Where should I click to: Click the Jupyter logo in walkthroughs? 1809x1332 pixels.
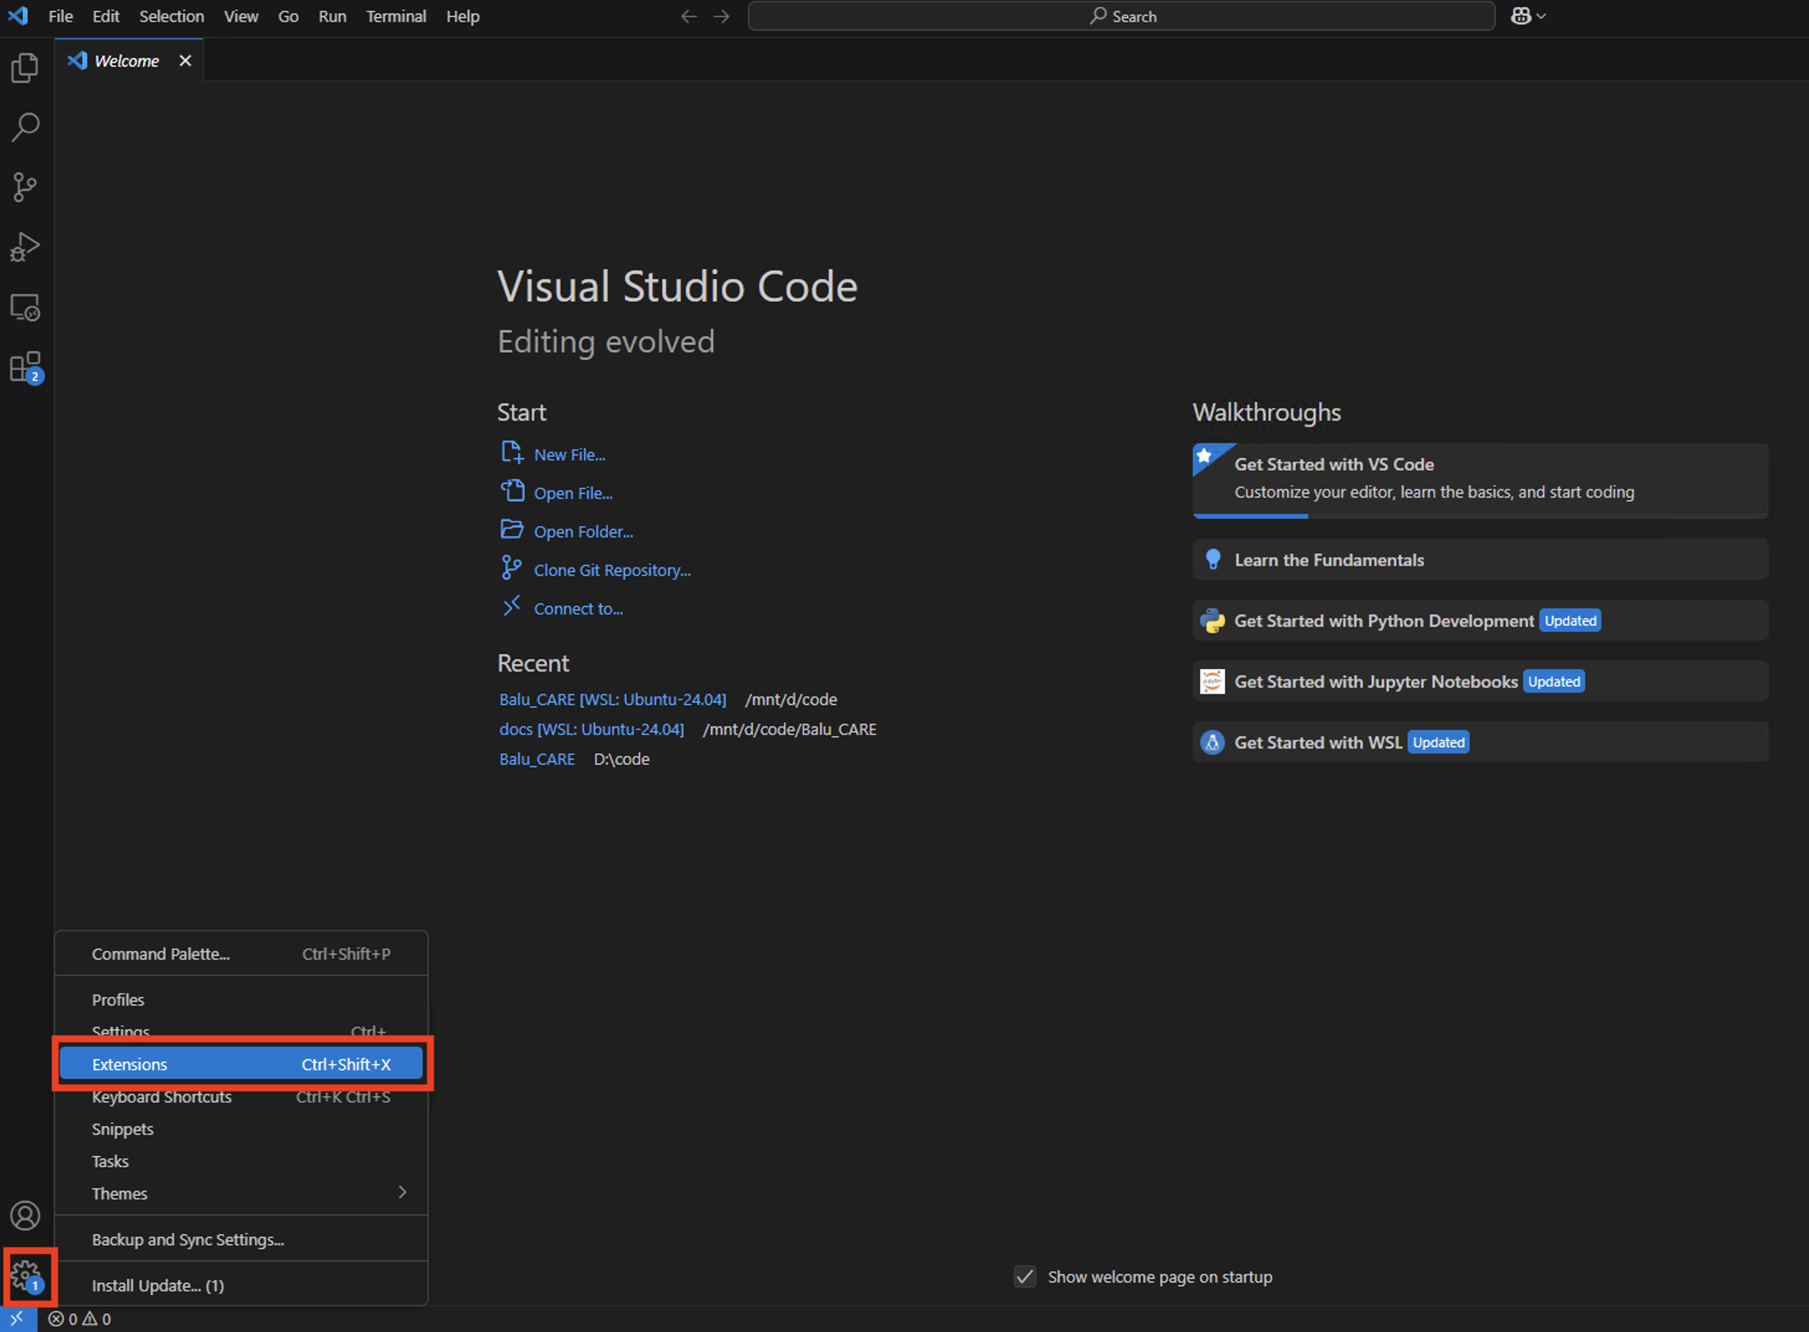coord(1213,682)
